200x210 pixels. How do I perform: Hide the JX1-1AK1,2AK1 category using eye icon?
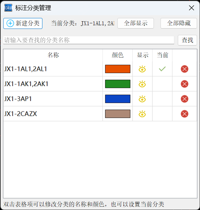tap(142, 84)
